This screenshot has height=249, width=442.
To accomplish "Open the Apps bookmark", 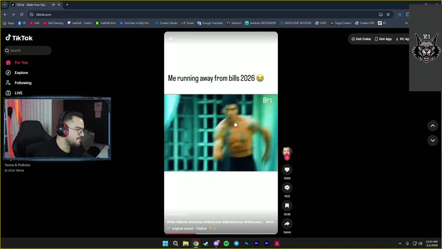I will [x=8, y=23].
